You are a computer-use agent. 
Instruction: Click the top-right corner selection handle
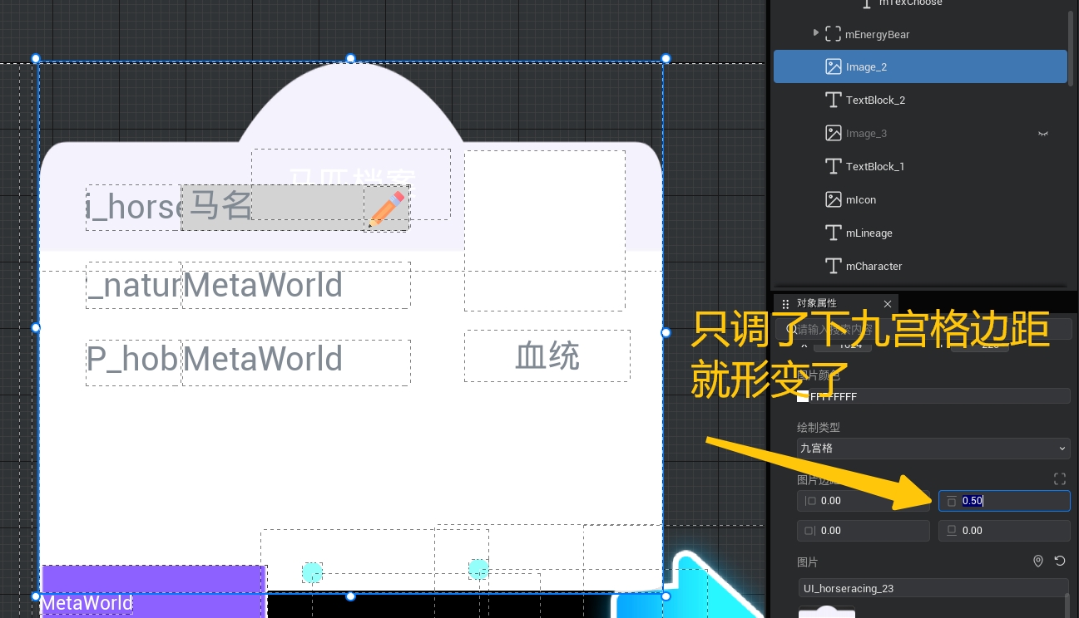point(666,58)
